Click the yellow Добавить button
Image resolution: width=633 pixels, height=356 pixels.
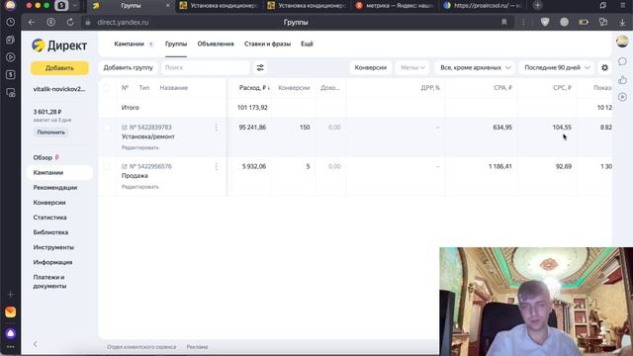pos(59,68)
